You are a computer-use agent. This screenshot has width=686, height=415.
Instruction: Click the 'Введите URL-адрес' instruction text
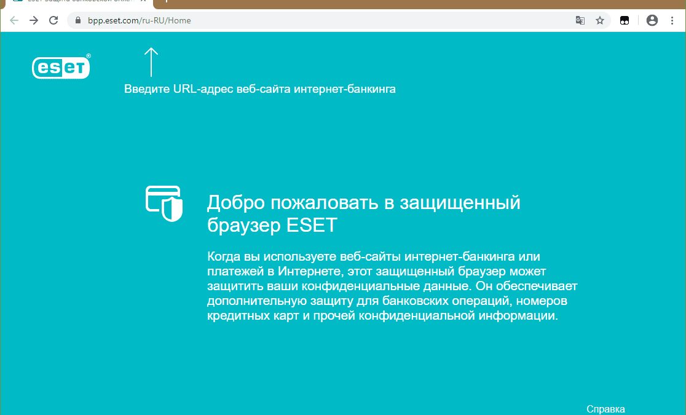point(259,89)
